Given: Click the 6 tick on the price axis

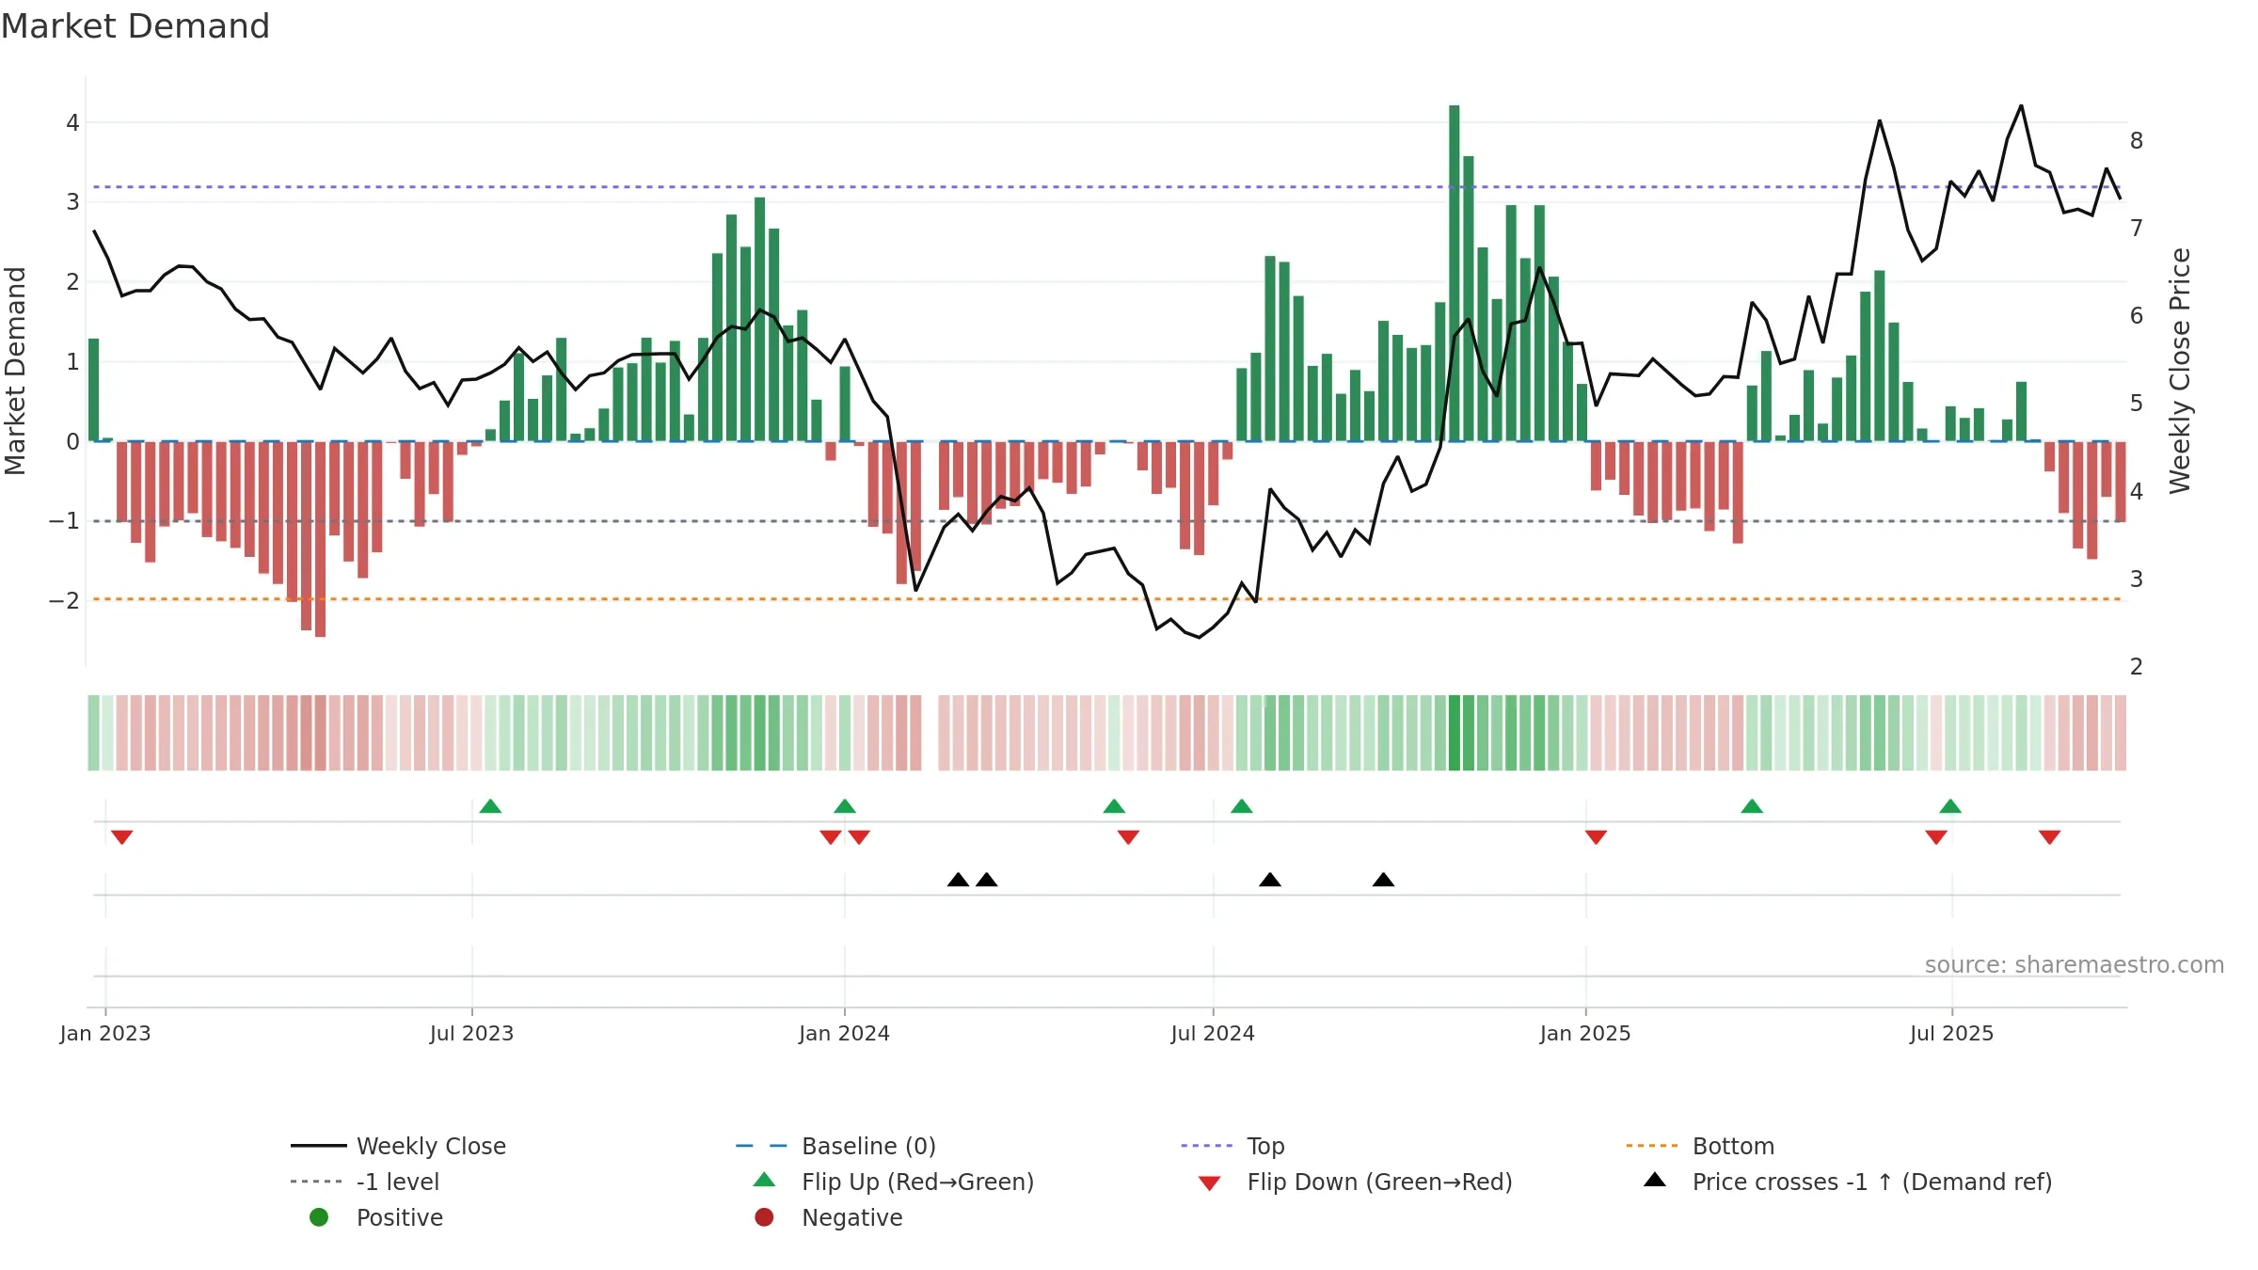Looking at the screenshot, I should point(2137,316).
